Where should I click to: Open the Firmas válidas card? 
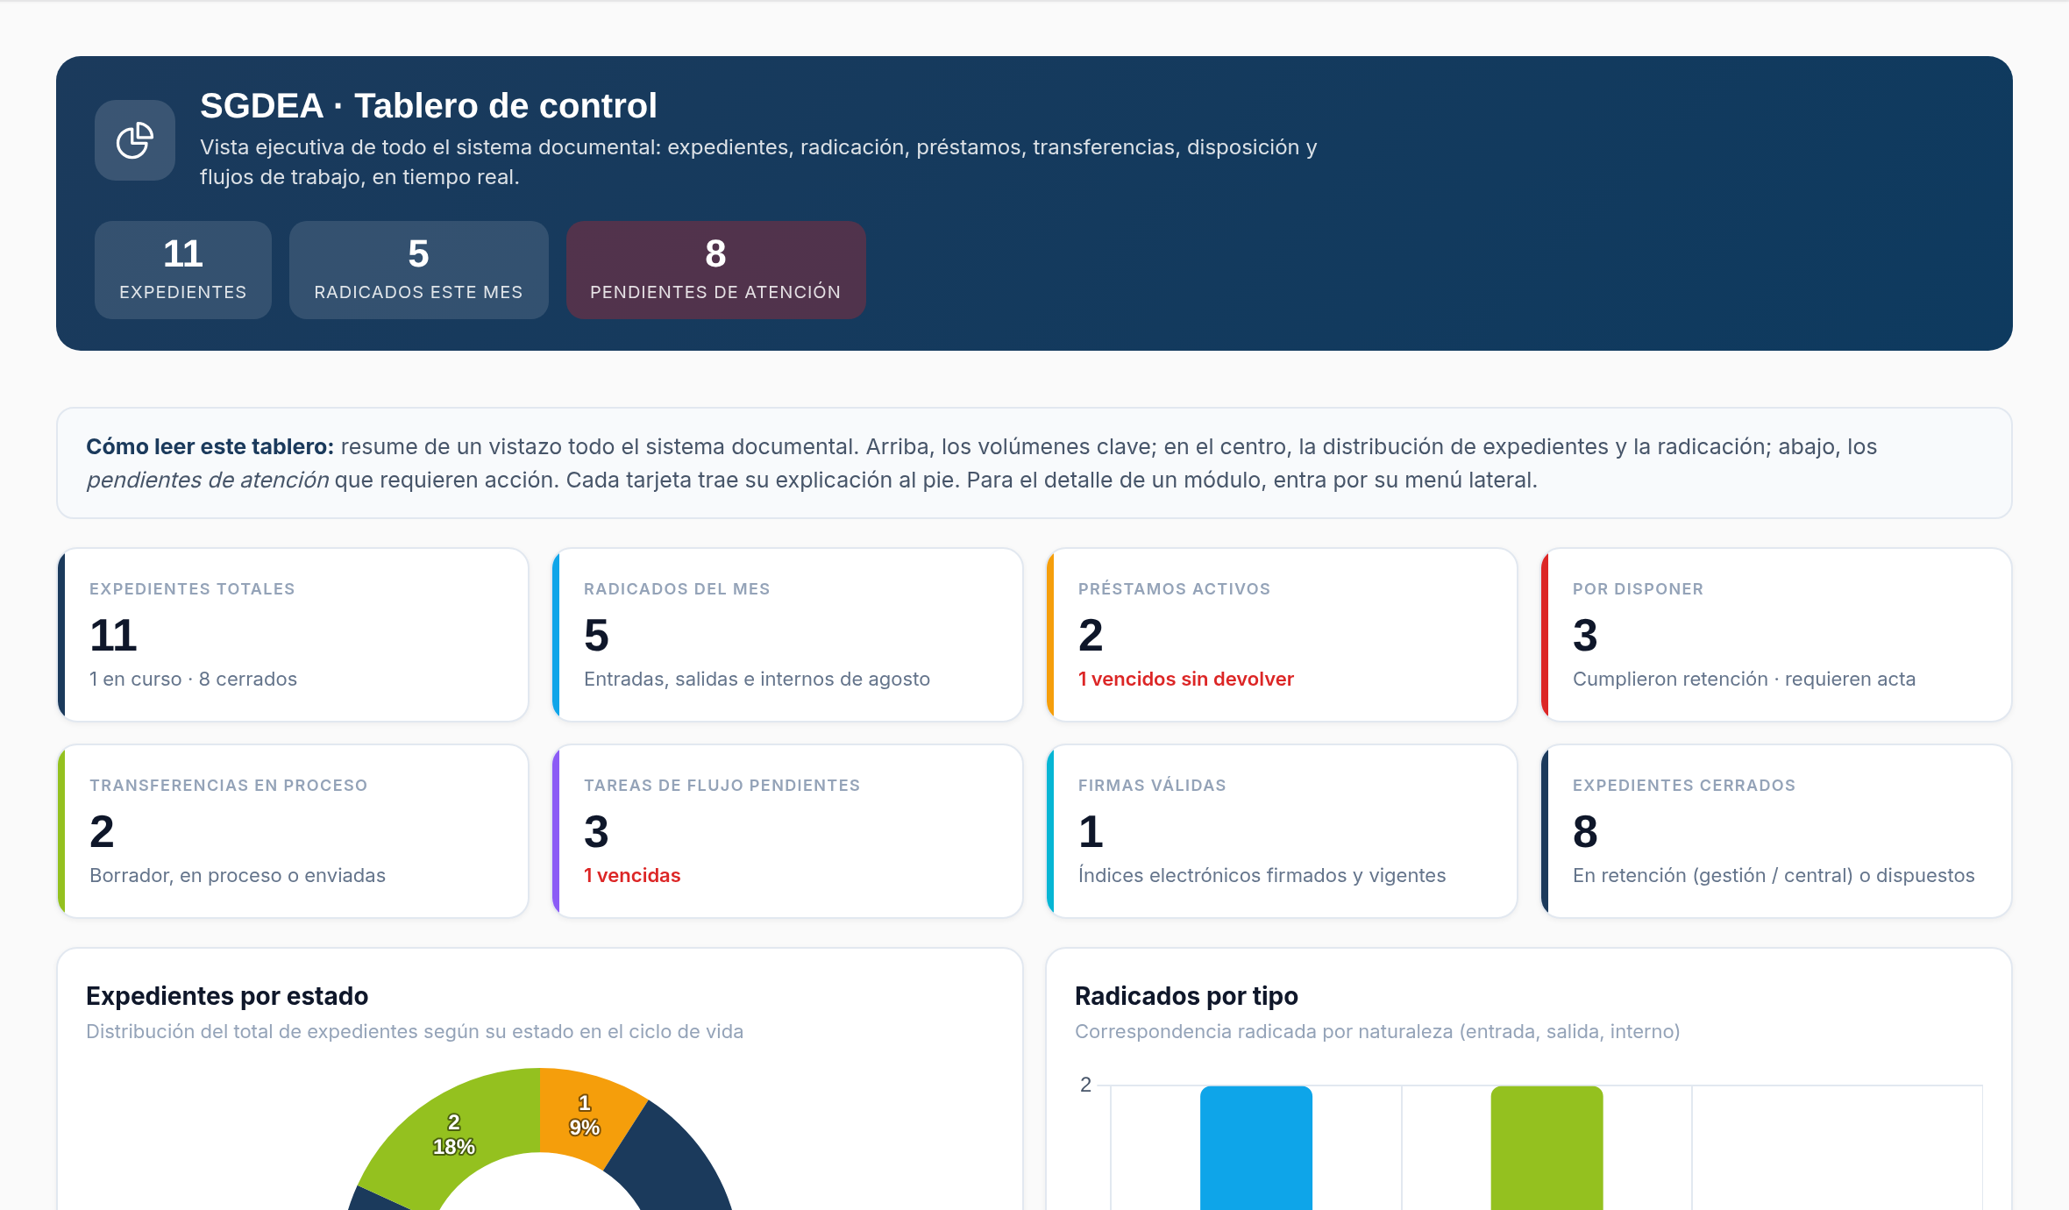1283,831
